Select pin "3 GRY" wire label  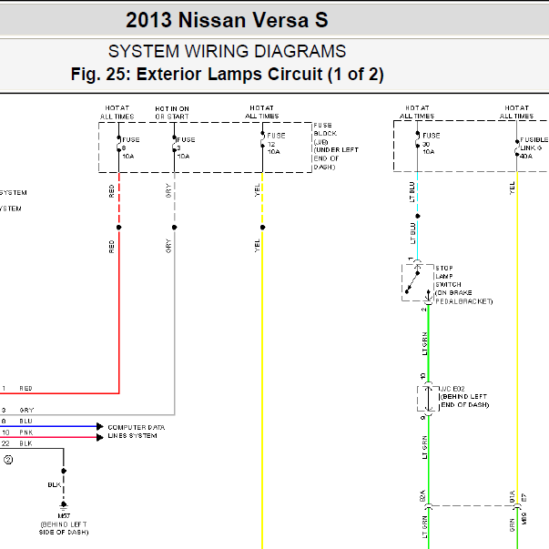coord(17,410)
